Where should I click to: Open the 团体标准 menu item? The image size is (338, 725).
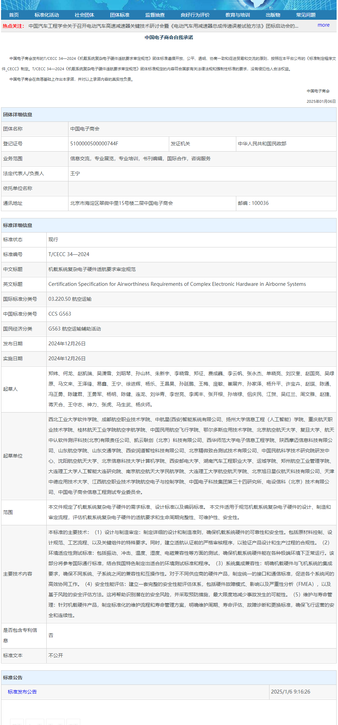pos(120,15)
